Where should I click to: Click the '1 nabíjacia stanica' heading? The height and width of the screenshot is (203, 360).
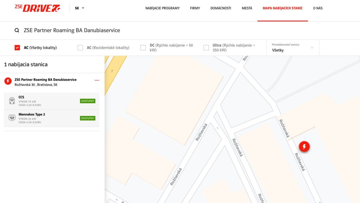(x=26, y=64)
